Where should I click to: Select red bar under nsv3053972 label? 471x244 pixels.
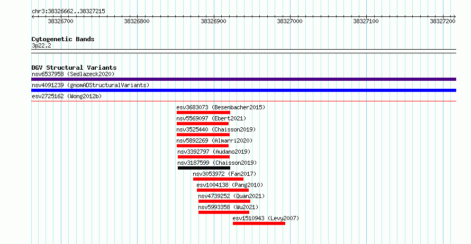click(219, 179)
